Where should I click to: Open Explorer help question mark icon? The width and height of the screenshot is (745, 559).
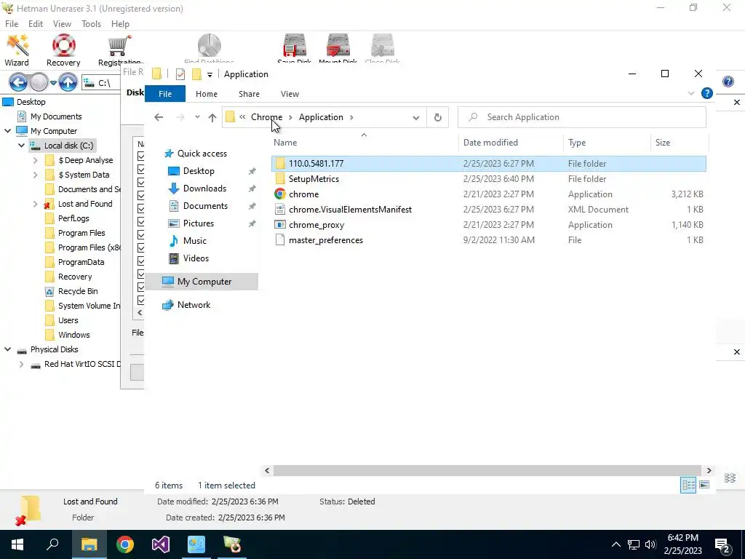707,93
